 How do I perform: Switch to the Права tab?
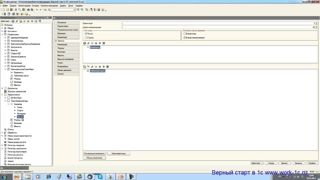coord(66,63)
